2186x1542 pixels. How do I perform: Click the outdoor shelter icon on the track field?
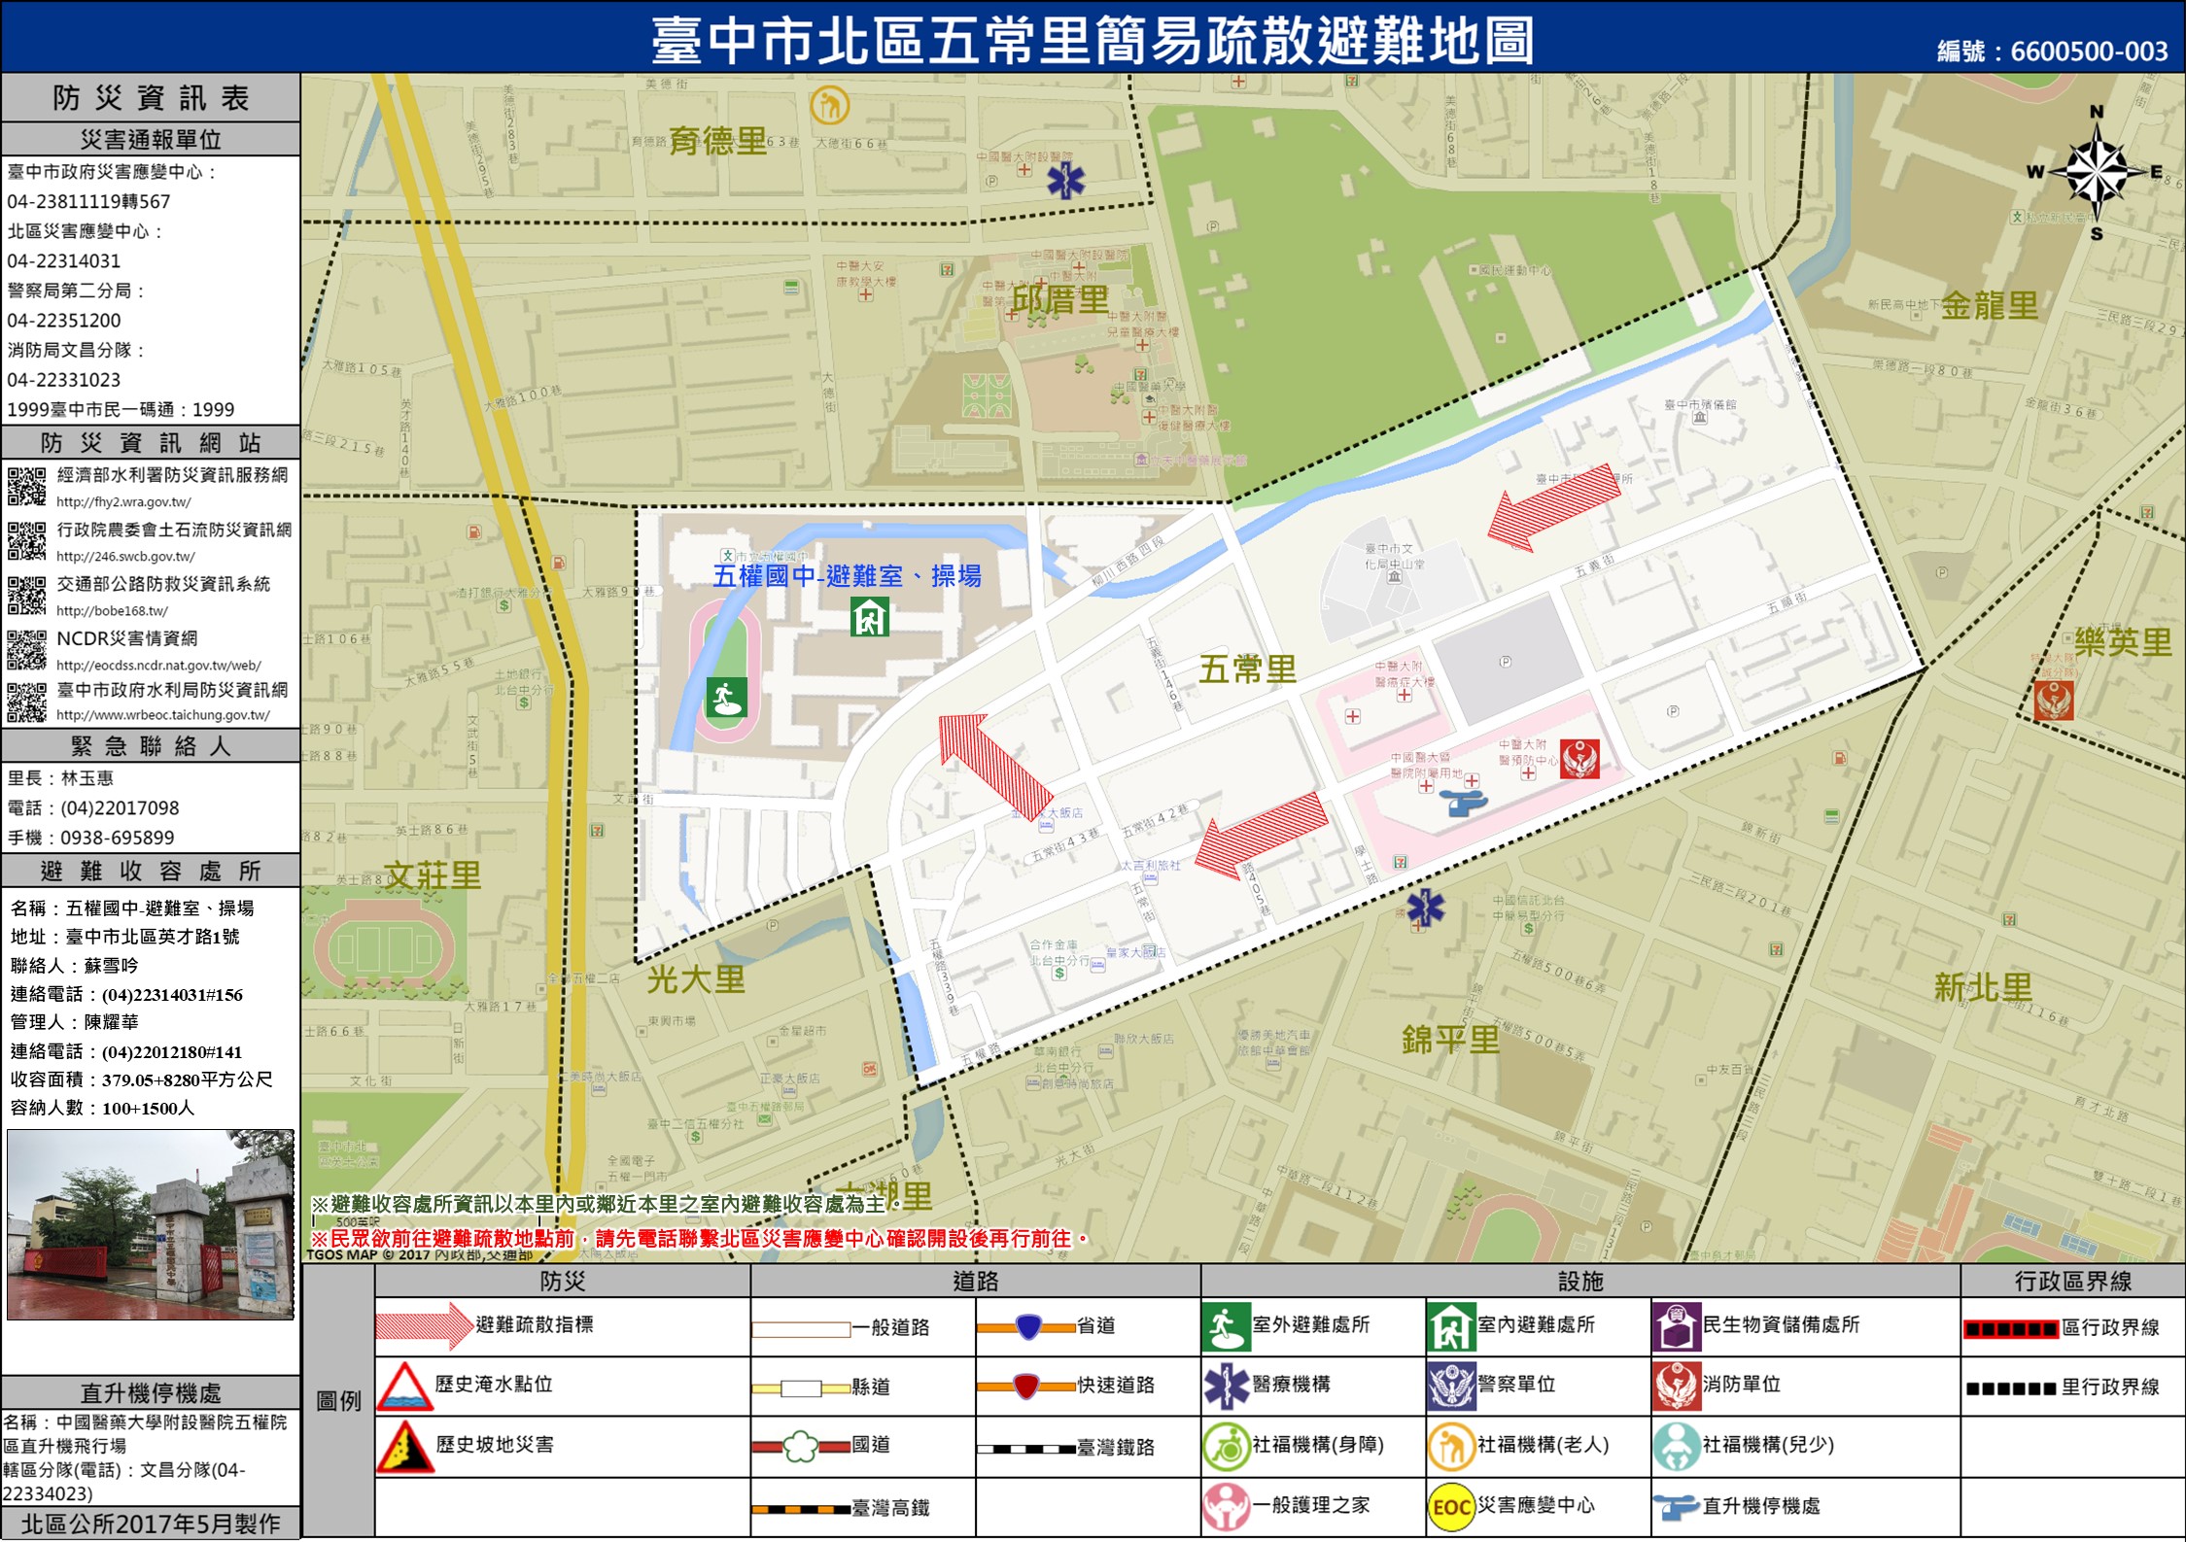(x=726, y=697)
